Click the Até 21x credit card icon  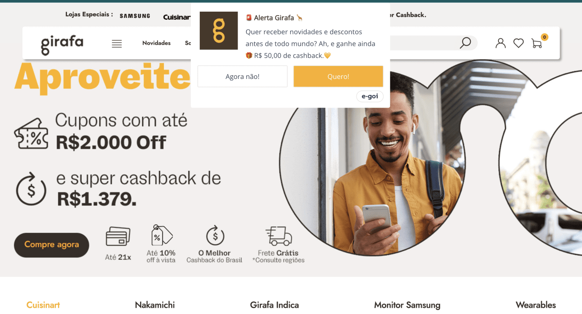pos(118,236)
